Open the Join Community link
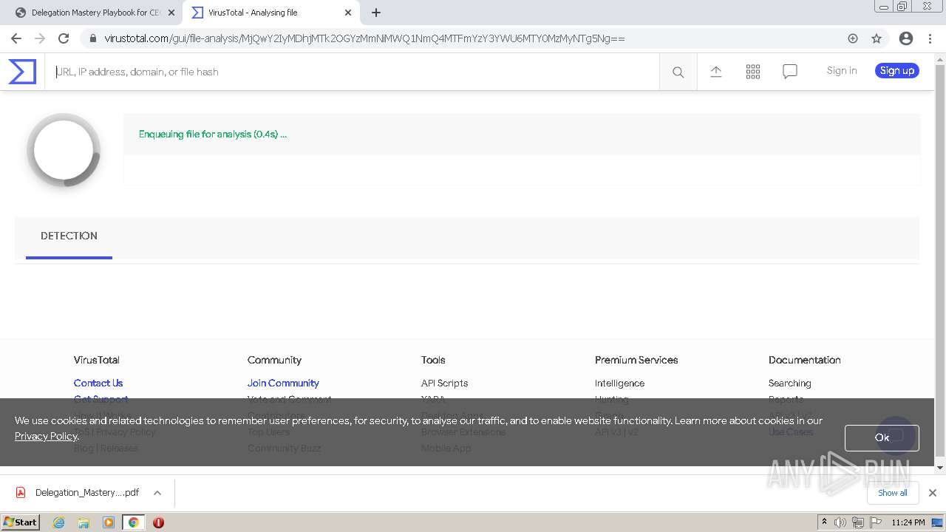The height and width of the screenshot is (532, 946). pos(283,383)
